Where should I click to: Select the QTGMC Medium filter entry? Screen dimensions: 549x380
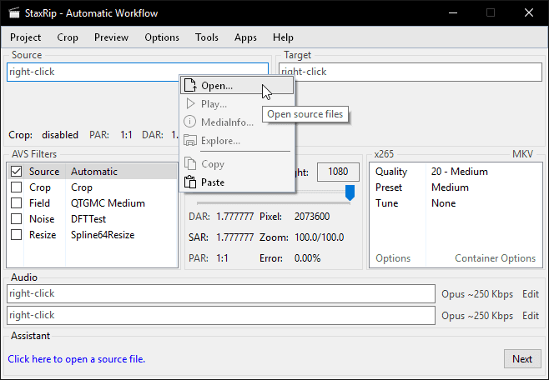click(108, 202)
